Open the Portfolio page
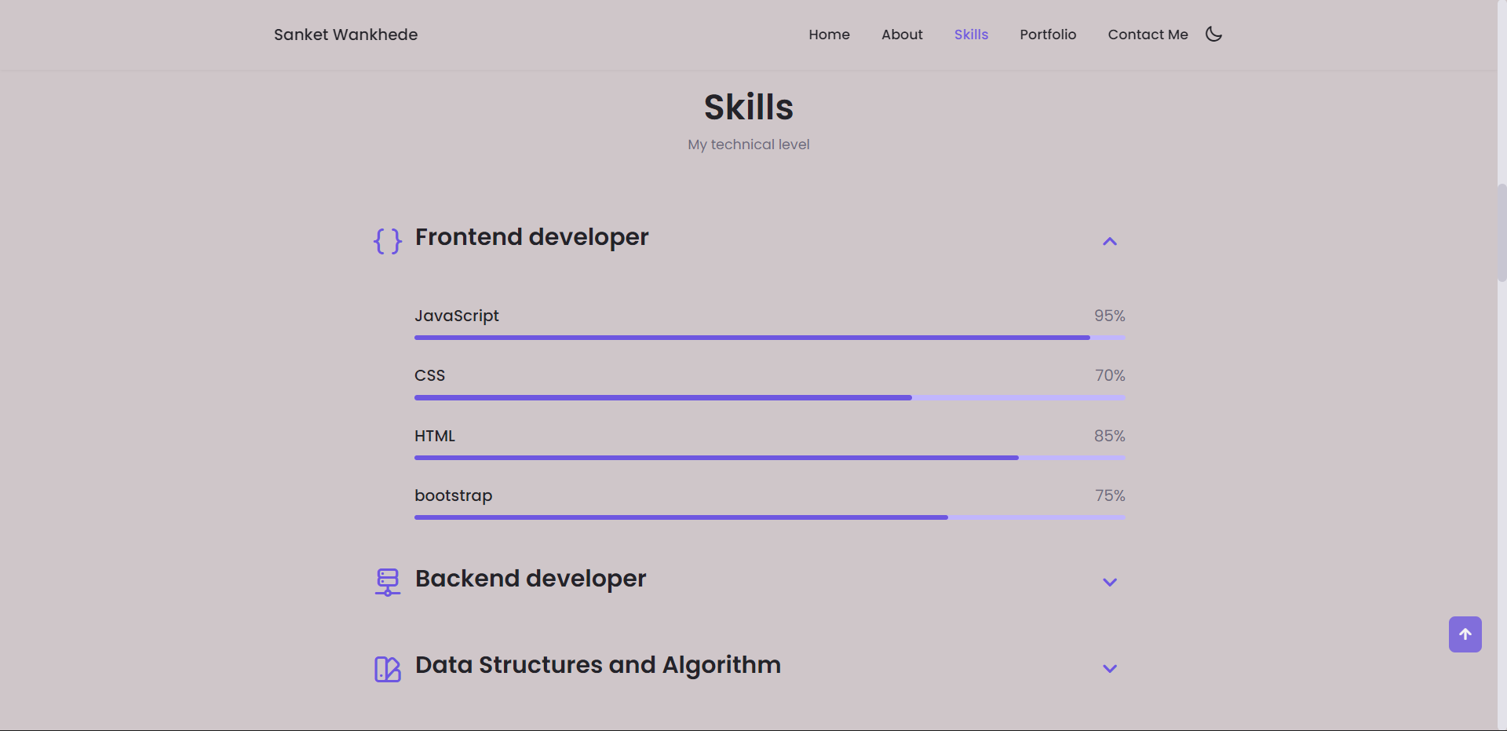This screenshot has height=731, width=1507. (x=1048, y=35)
